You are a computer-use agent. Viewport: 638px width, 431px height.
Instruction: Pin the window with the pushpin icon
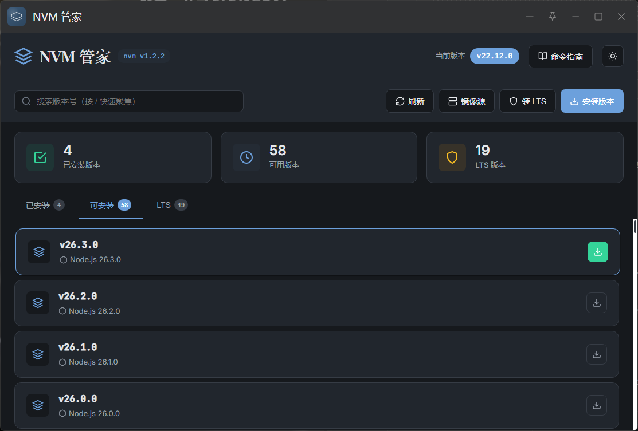tap(552, 17)
